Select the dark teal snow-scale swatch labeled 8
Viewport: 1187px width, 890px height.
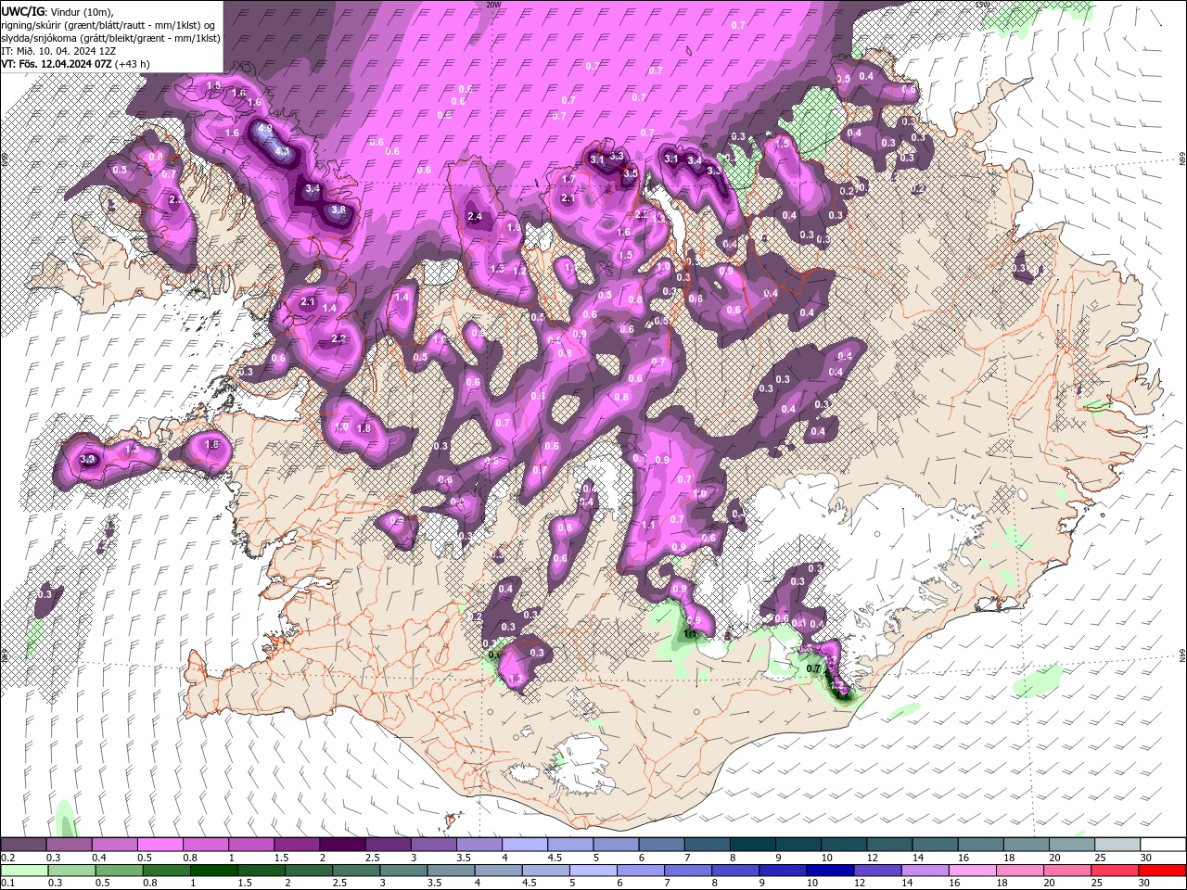[751, 844]
